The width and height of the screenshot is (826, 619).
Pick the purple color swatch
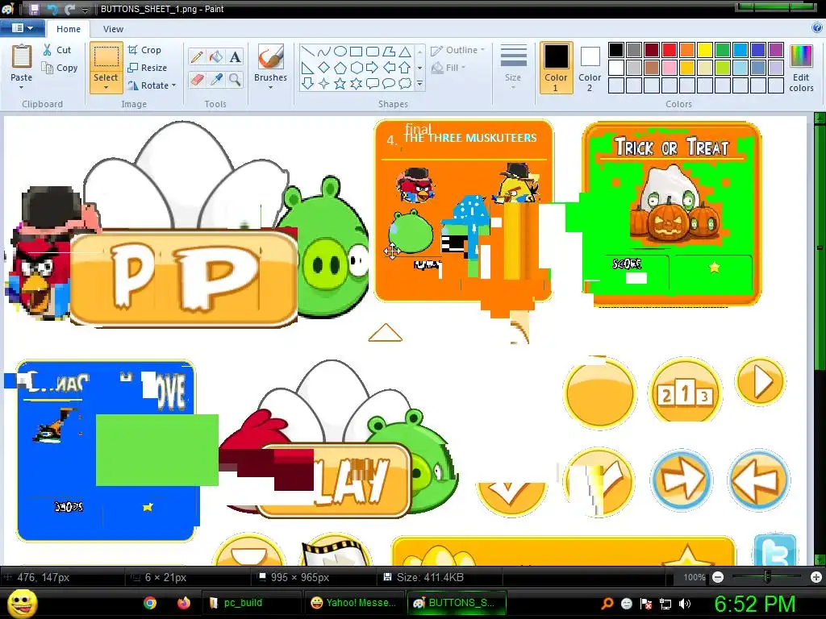click(775, 50)
